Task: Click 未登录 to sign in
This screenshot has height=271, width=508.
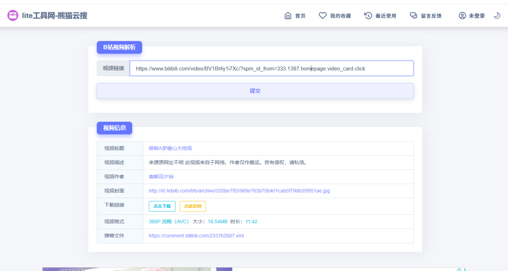Action: [476, 16]
